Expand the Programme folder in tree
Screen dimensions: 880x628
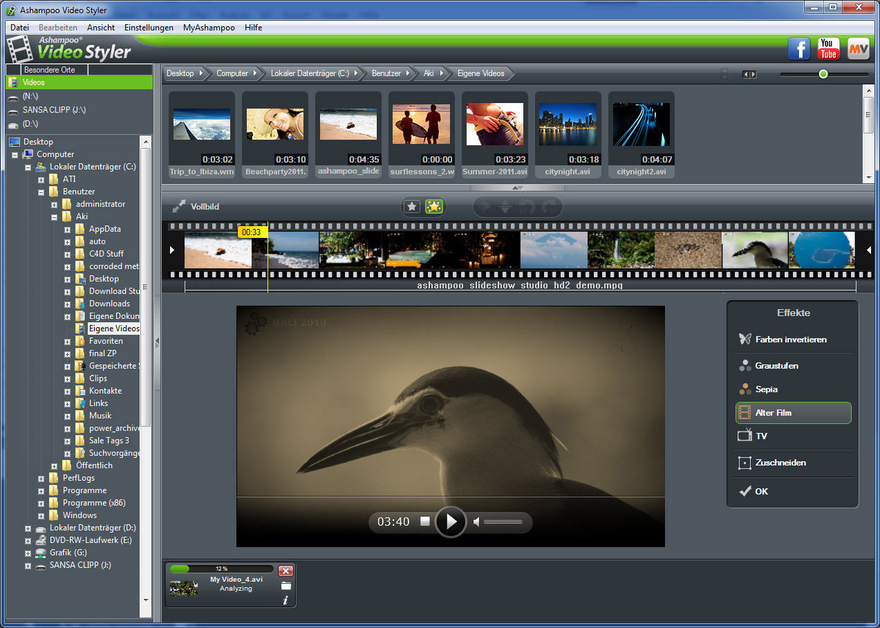(41, 490)
